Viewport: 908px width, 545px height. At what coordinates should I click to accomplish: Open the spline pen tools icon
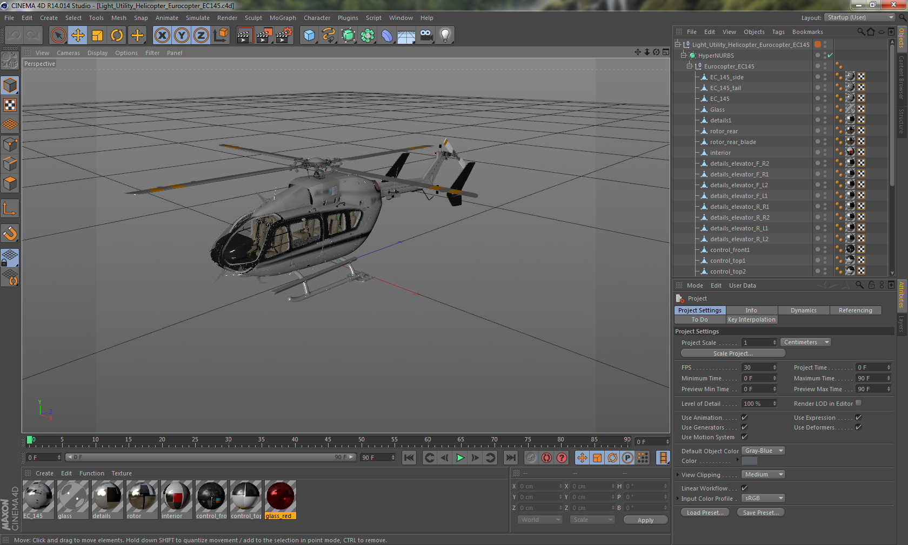pos(329,36)
